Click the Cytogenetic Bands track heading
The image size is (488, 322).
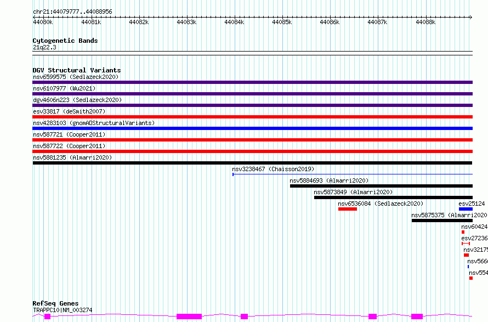pos(65,41)
